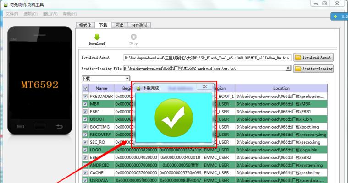This screenshot has height=183, width=348.
Task: Click the Location column header
Action: click(x=281, y=88)
